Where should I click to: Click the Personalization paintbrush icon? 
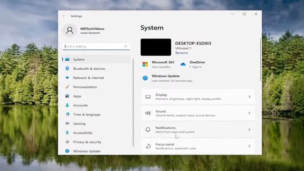pos(67,87)
